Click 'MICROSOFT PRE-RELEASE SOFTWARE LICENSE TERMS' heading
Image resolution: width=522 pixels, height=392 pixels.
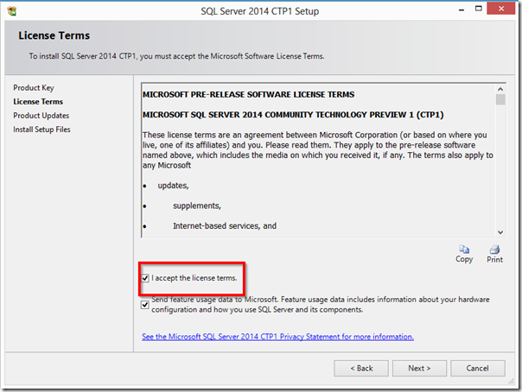pos(248,94)
